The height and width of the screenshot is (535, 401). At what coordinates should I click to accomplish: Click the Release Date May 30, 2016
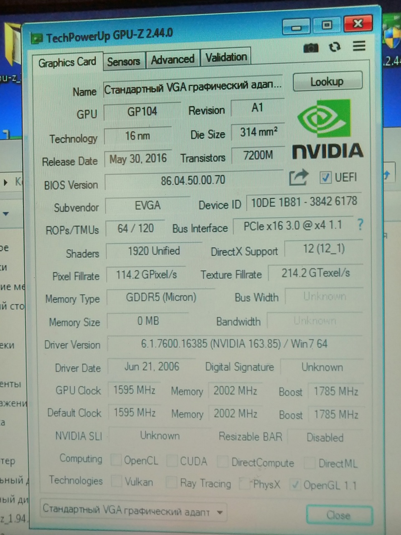[x=138, y=159]
